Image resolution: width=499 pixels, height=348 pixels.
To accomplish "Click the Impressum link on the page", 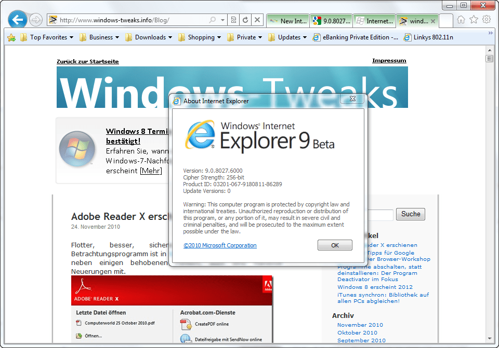I will [389, 61].
